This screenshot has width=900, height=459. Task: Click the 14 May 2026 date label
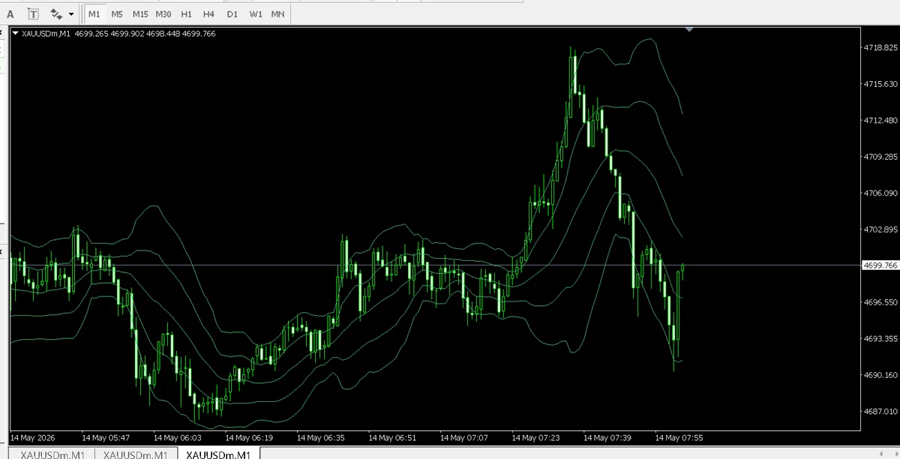pos(32,437)
